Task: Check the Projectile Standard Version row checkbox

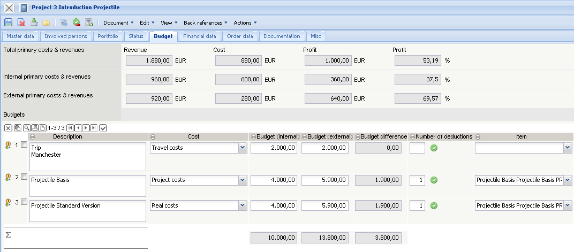Action: [24, 202]
